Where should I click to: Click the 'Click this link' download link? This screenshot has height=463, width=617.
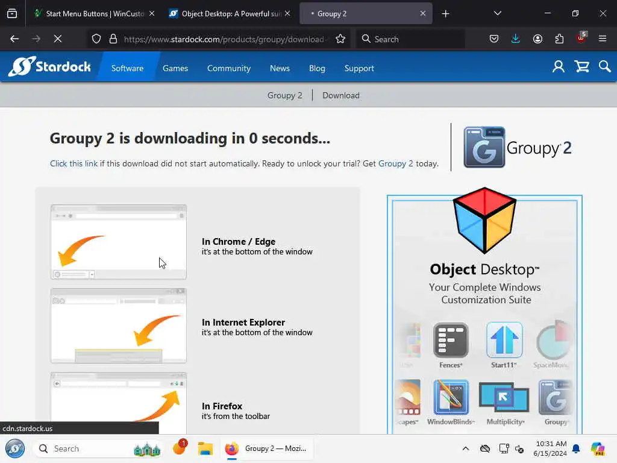74,163
